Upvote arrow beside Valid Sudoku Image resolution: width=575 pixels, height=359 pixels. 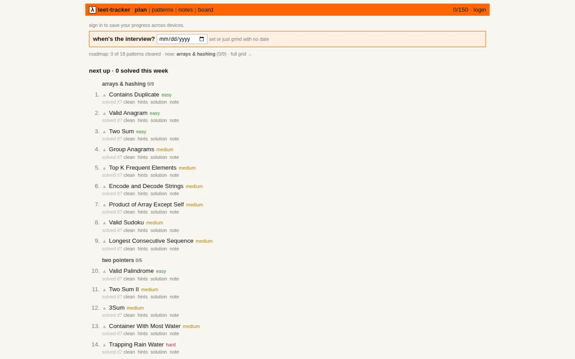(x=104, y=223)
